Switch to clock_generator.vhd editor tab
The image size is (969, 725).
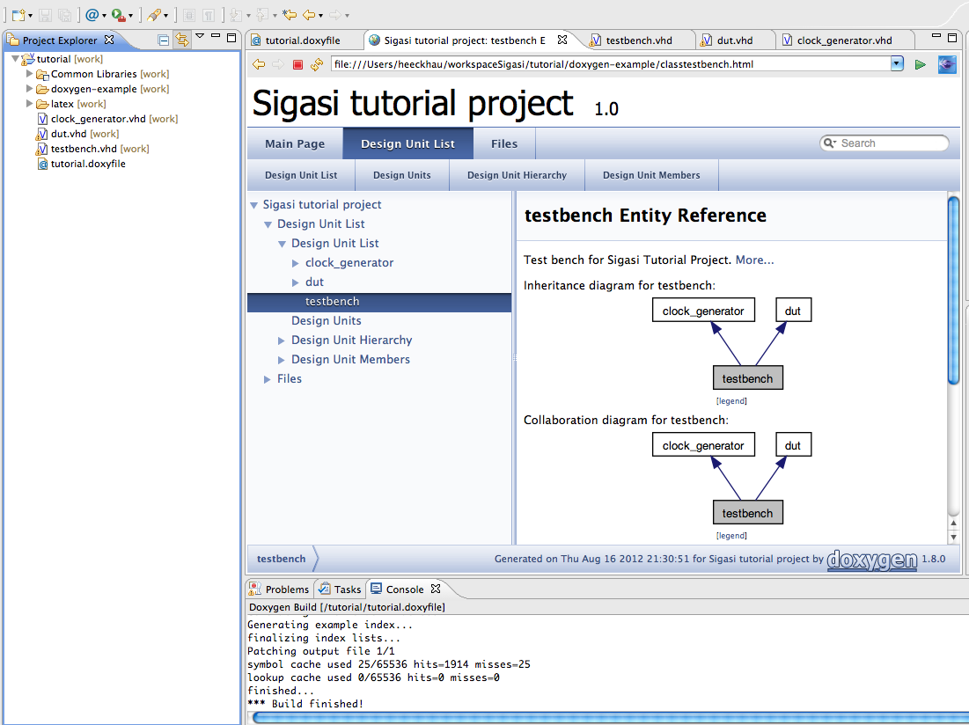[844, 40]
